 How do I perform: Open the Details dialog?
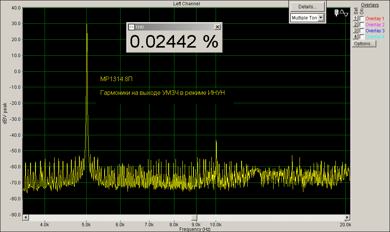tap(308, 6)
